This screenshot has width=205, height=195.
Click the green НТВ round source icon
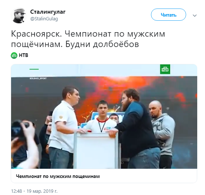[x=14, y=56]
